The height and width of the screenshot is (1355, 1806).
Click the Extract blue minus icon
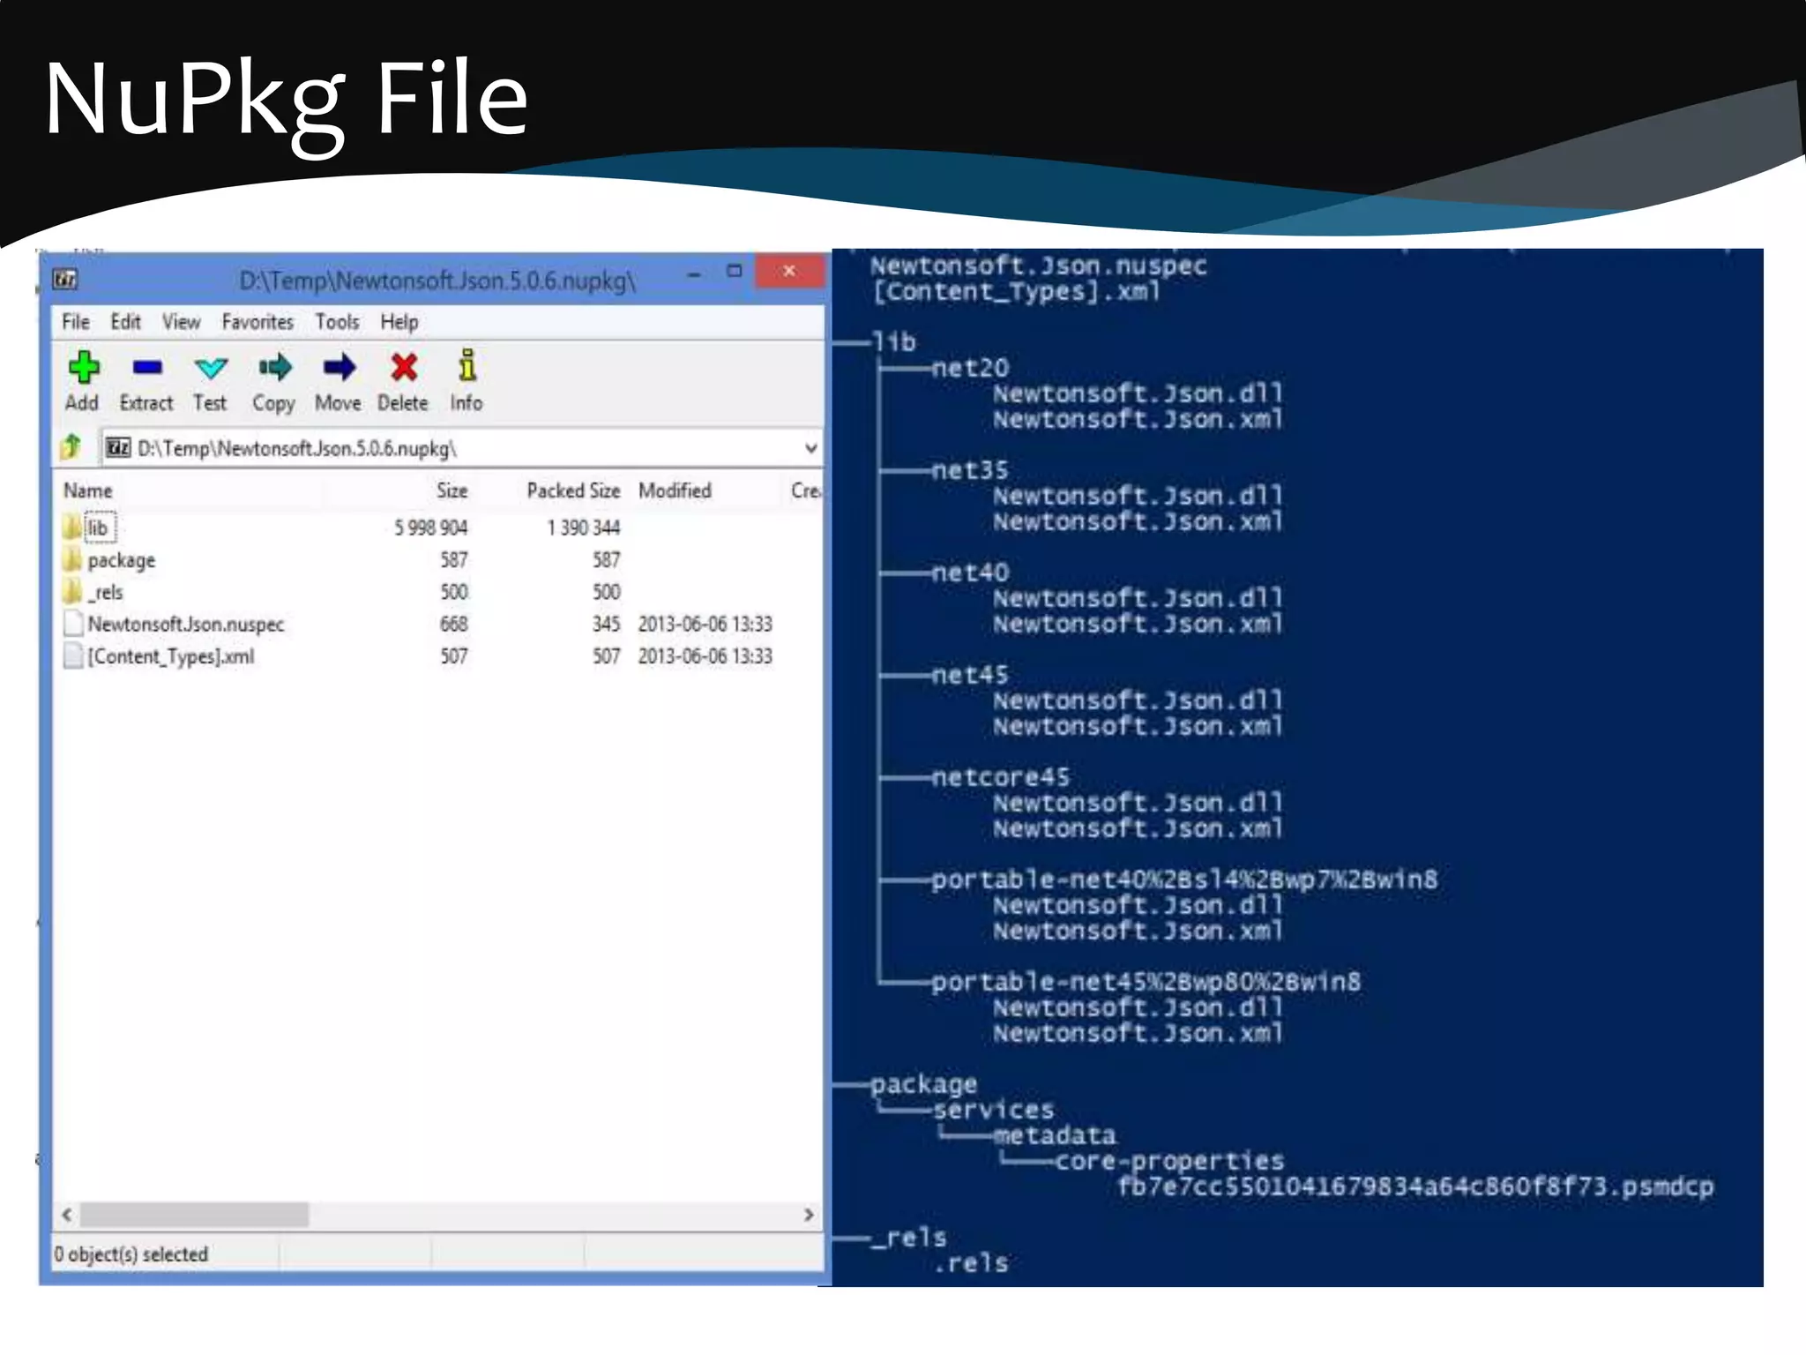pyautogui.click(x=147, y=367)
